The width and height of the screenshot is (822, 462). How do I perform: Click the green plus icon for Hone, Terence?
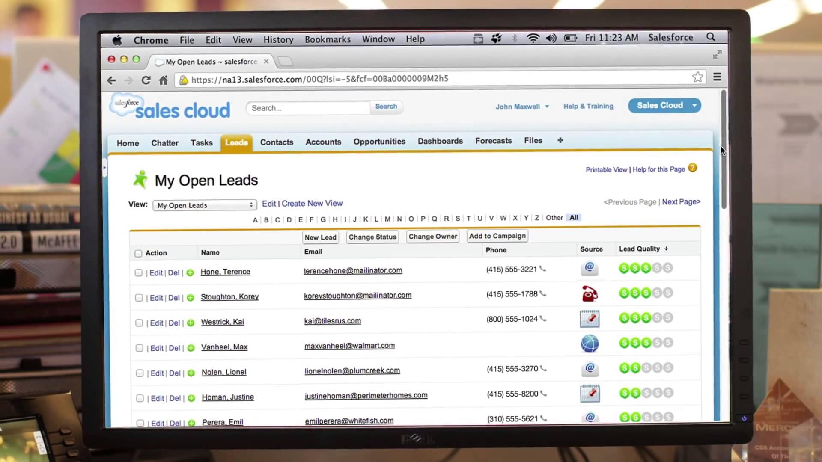190,272
